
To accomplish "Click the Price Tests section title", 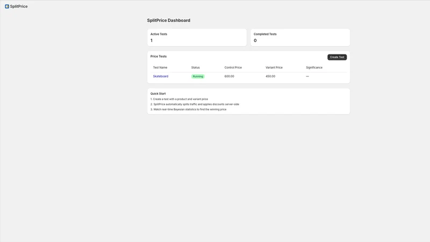I will click(159, 56).
